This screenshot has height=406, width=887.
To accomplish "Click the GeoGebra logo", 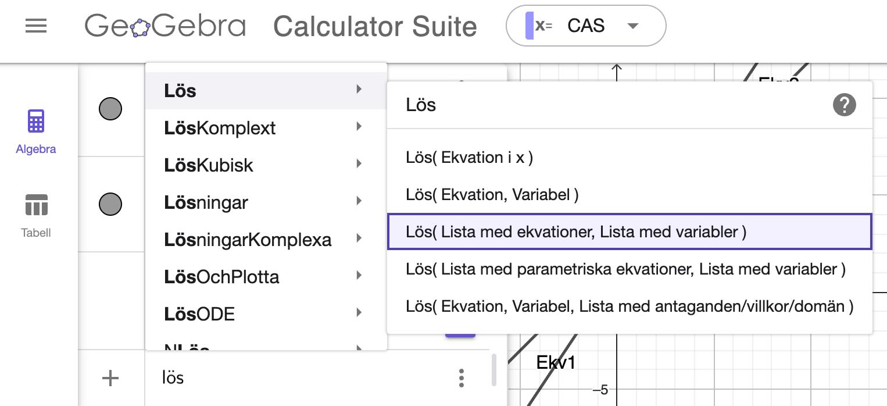I will click(164, 26).
